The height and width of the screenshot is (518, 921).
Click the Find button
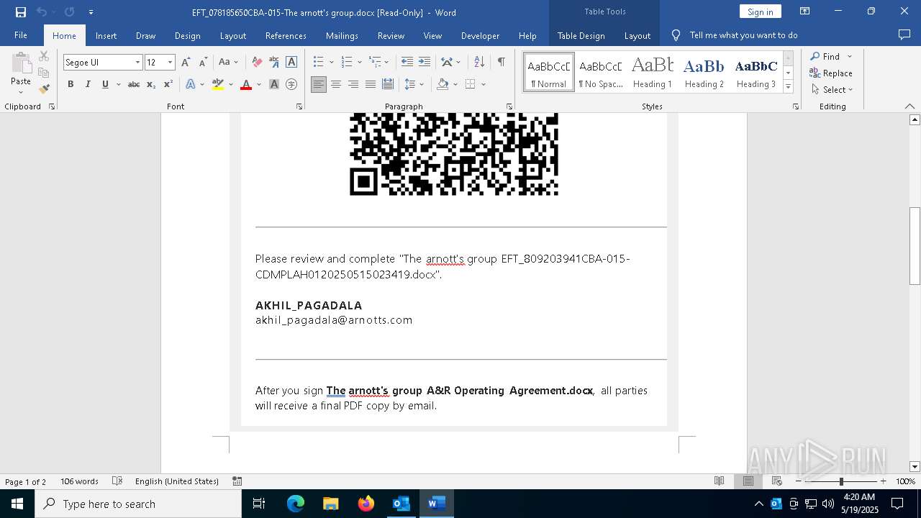(825, 56)
